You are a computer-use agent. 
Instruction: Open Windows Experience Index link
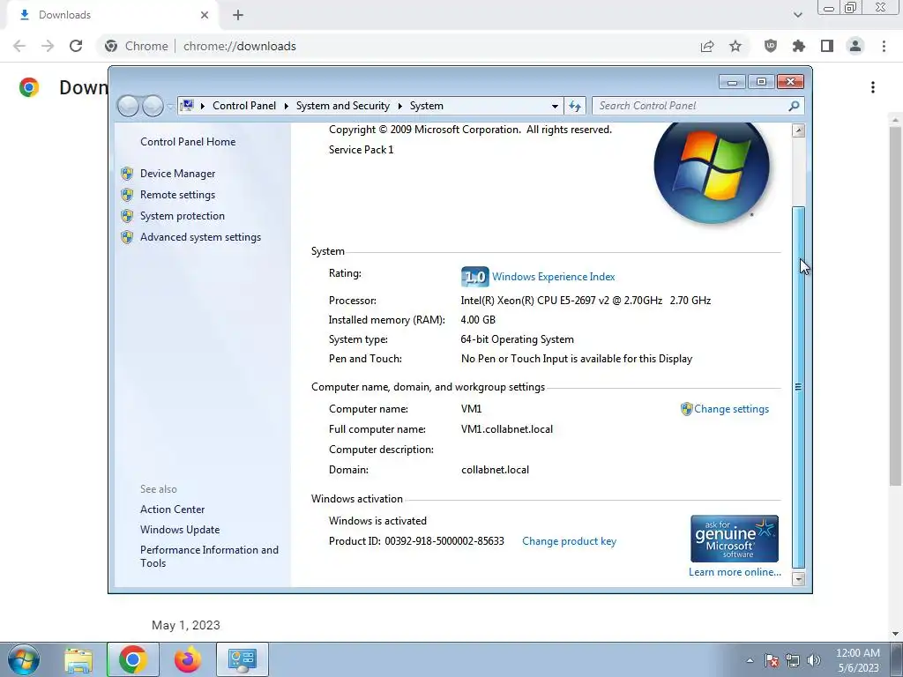553,277
